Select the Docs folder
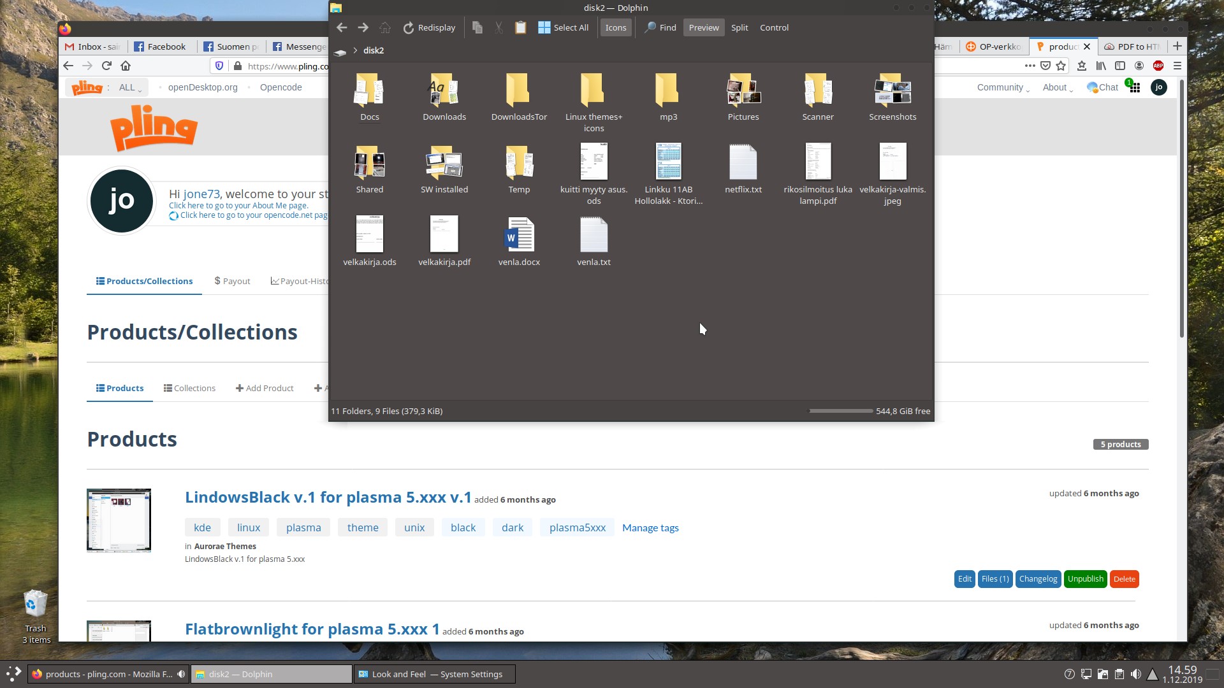Image resolution: width=1224 pixels, height=688 pixels. [370, 97]
